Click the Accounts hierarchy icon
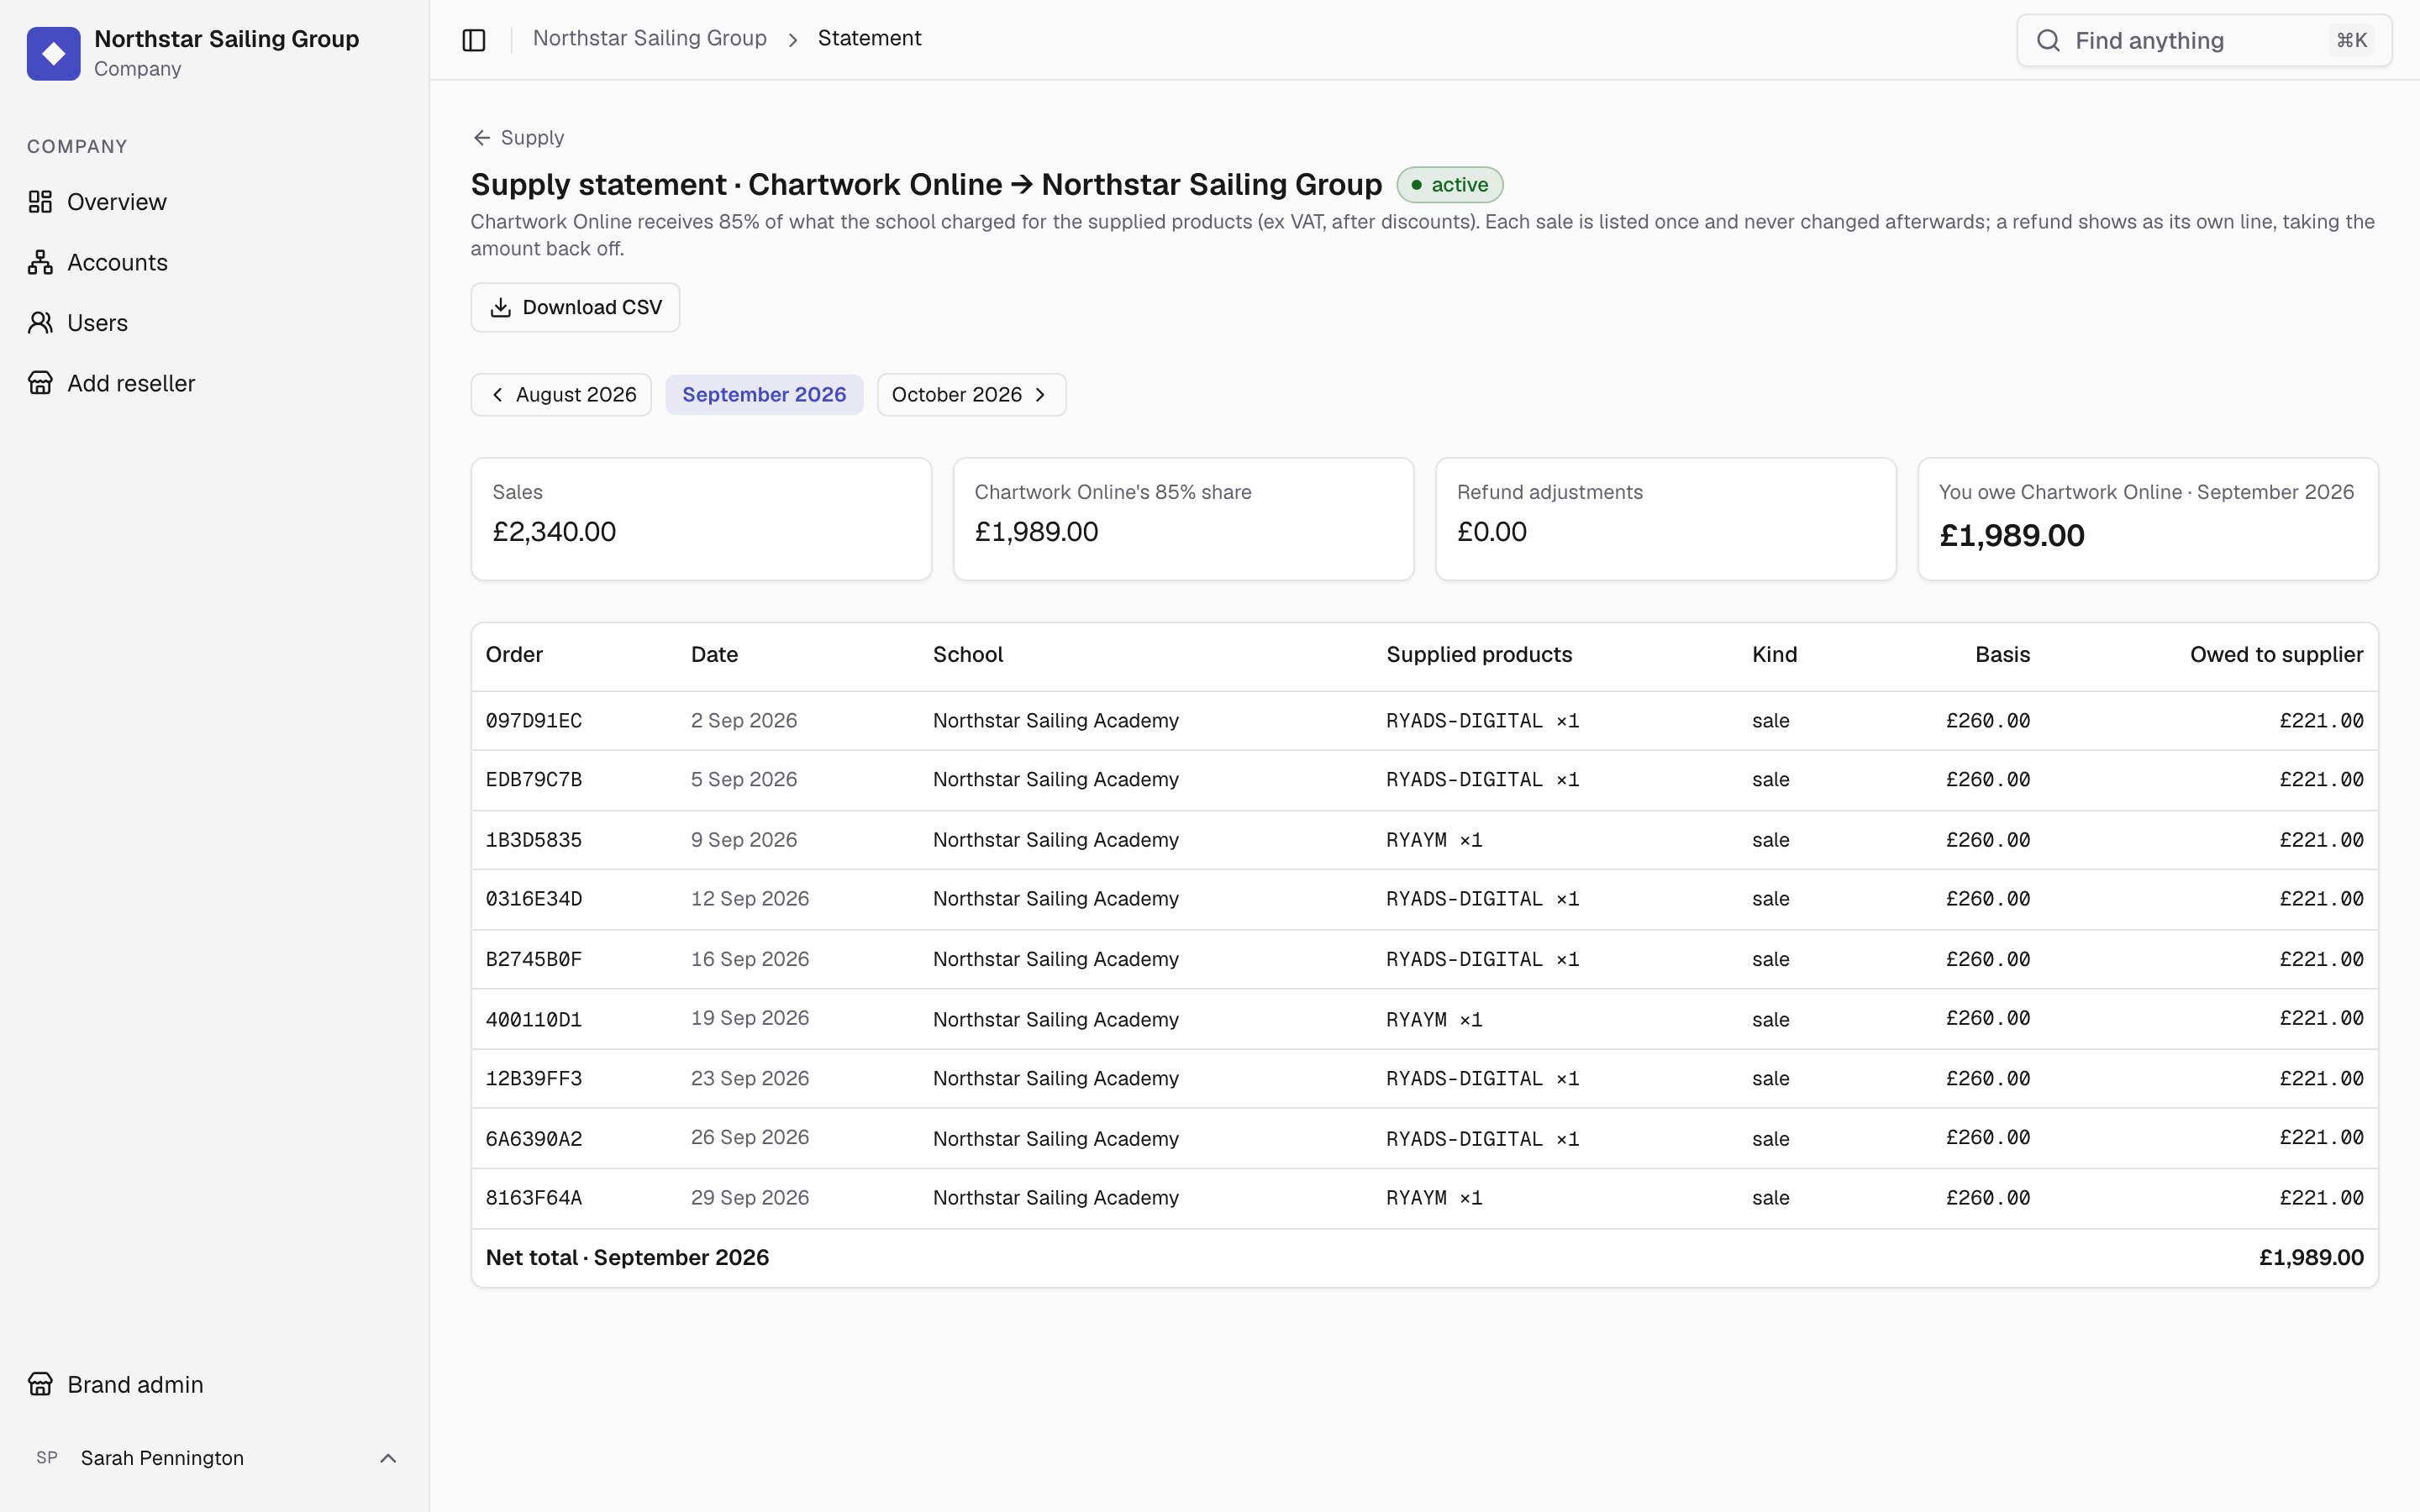 point(40,262)
